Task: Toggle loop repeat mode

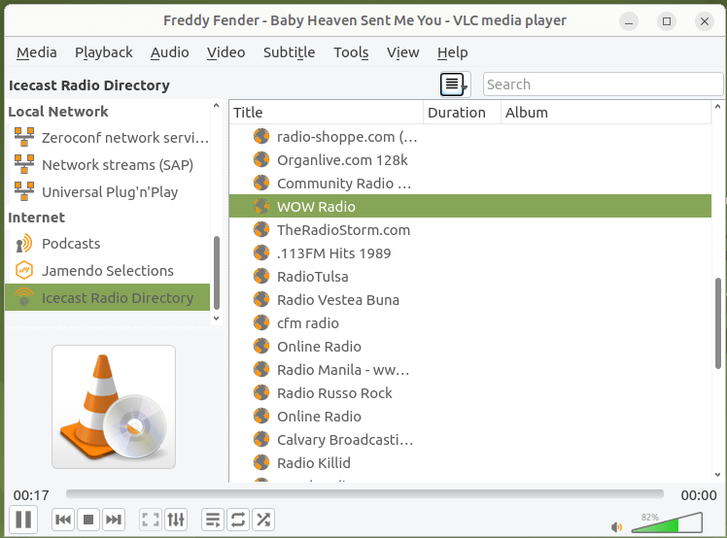Action: tap(238, 520)
